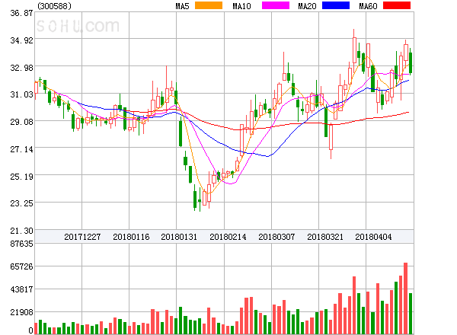Click the MA20 legend label

point(307,6)
